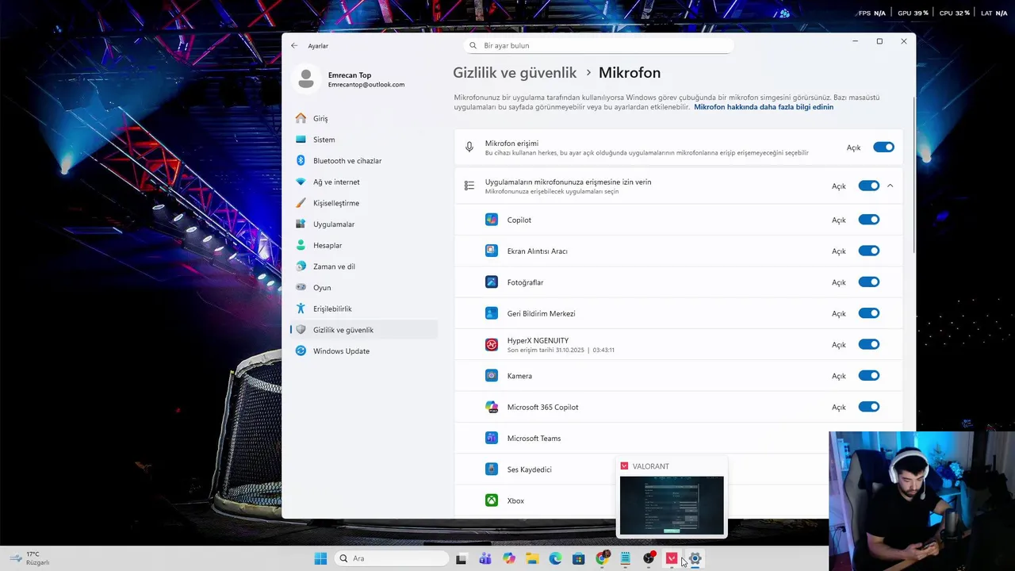Click the Geri Bildirim Merkezi icon
This screenshot has height=571, width=1015.
492,313
